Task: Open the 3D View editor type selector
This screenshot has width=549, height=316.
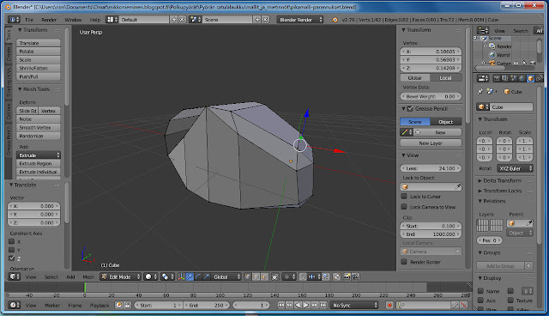Action: [x=14, y=276]
